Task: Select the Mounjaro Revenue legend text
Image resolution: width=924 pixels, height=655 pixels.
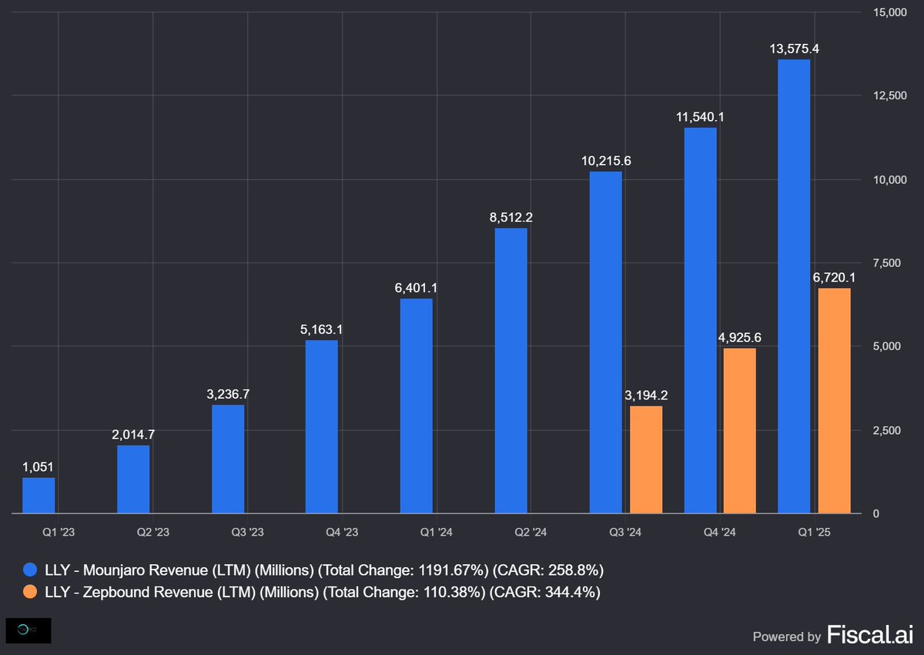Action: [x=324, y=570]
